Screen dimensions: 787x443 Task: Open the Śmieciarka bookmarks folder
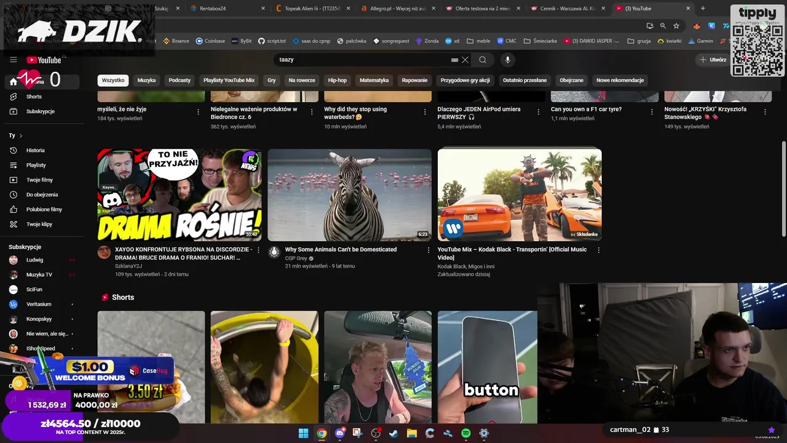pyautogui.click(x=540, y=41)
